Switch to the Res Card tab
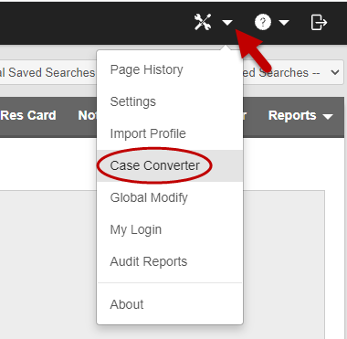This screenshot has width=347, height=339. pyautogui.click(x=28, y=115)
